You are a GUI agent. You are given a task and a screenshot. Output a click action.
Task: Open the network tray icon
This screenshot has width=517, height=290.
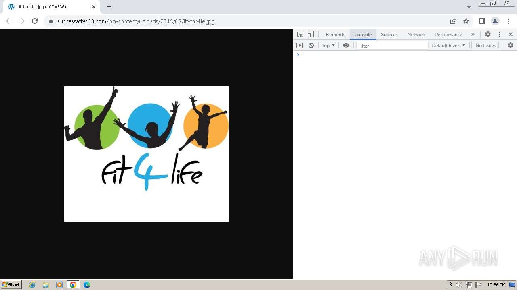tap(469, 285)
